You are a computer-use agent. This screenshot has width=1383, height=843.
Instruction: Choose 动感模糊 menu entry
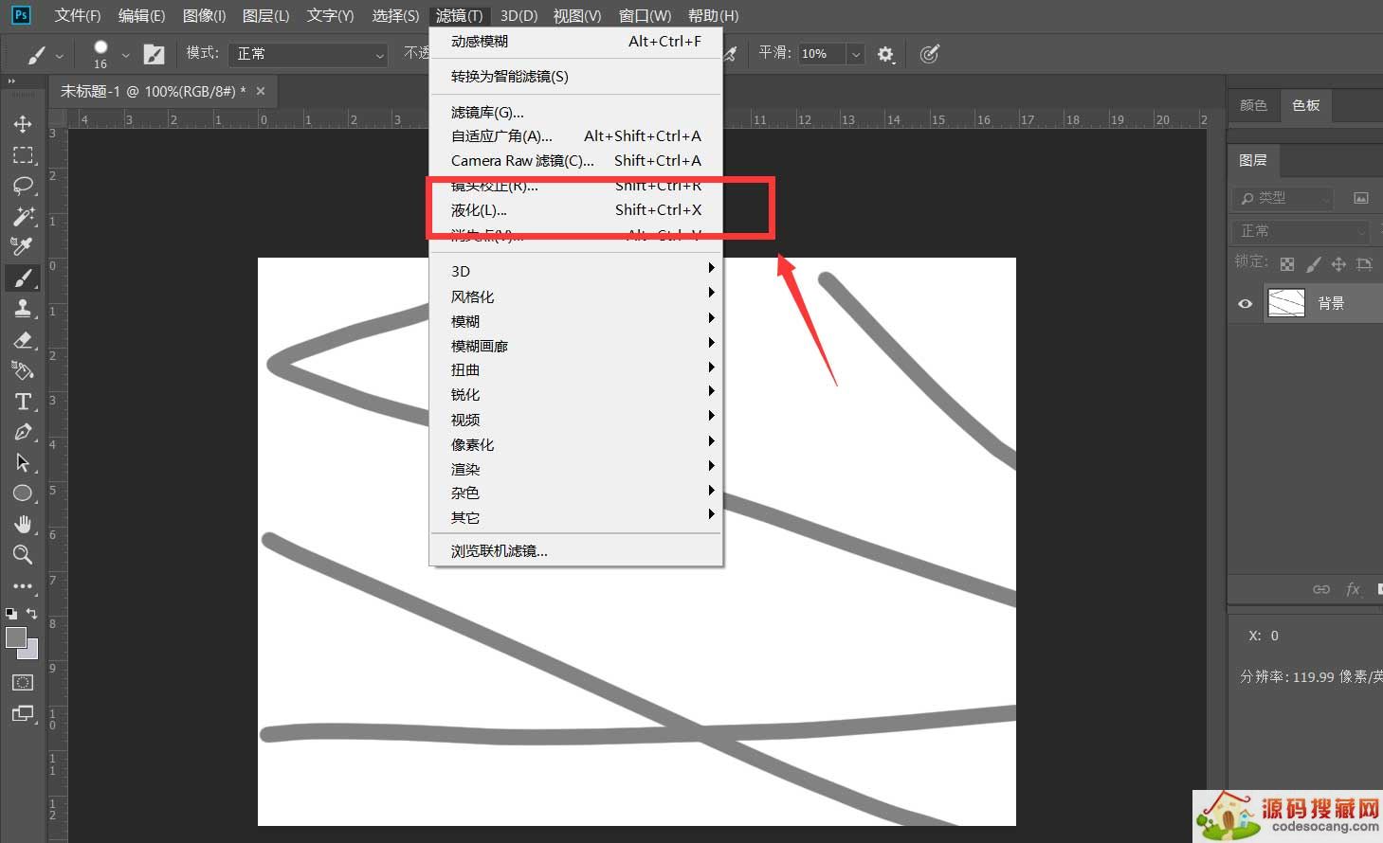point(576,42)
